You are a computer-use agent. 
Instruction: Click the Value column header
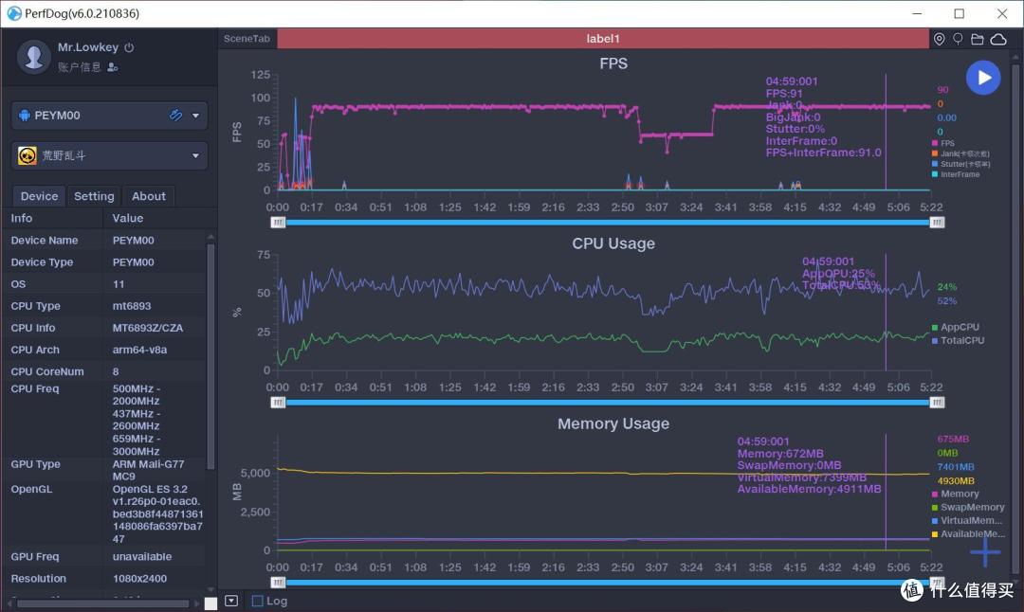pos(128,218)
